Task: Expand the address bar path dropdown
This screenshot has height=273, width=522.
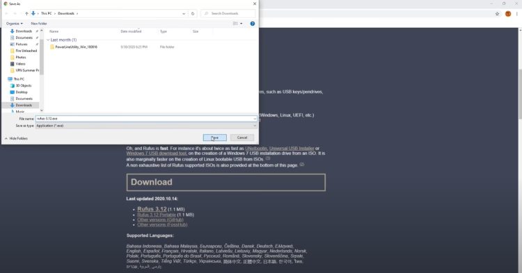Action: click(184, 14)
